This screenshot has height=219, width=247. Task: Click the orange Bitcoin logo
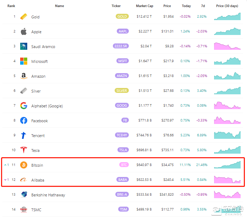click(x=24, y=165)
